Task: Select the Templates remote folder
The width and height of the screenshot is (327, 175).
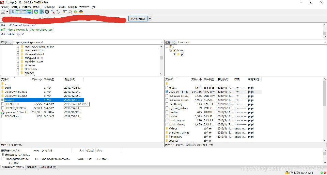Action: click(x=175, y=137)
